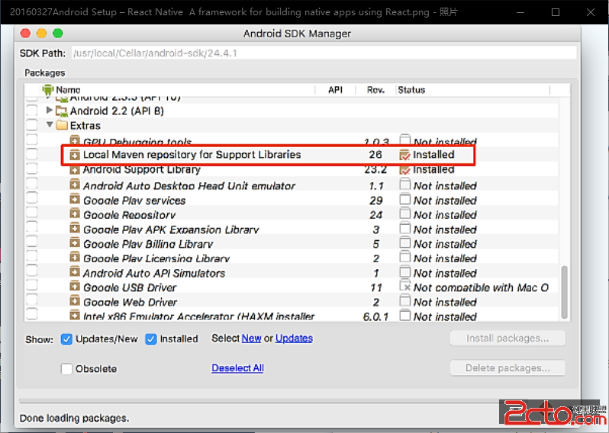Click package icon of Google Repository
The width and height of the screenshot is (609, 433).
point(75,213)
